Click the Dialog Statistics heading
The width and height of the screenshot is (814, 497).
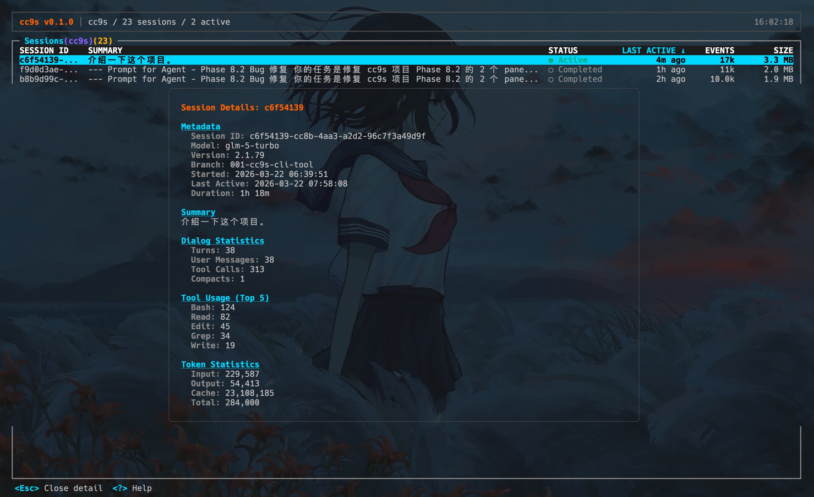222,241
